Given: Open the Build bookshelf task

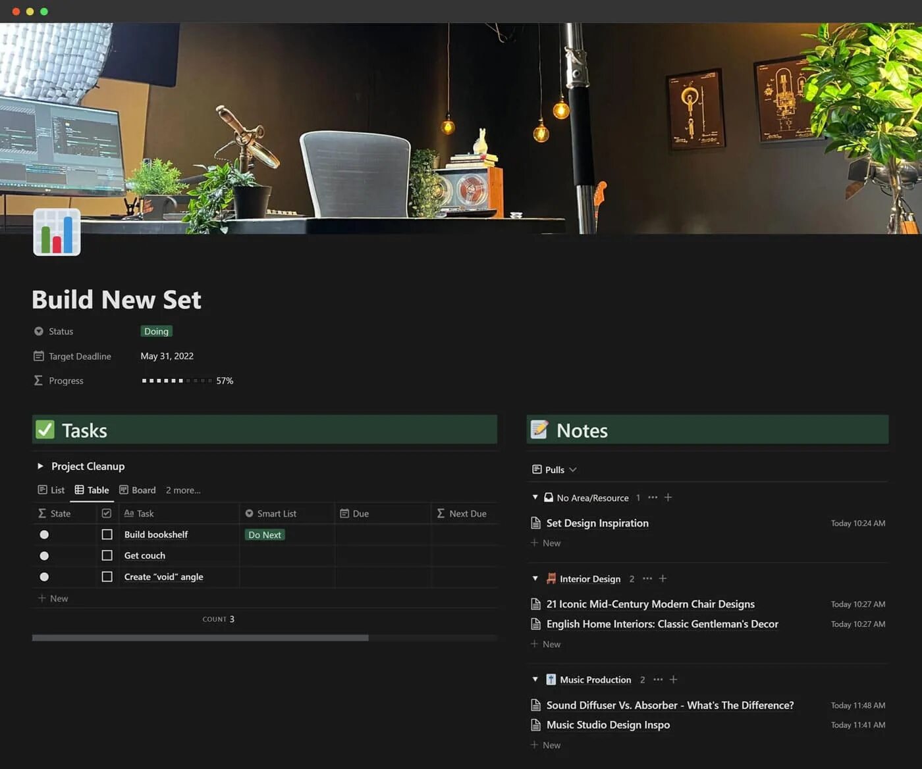Looking at the screenshot, I should point(156,534).
